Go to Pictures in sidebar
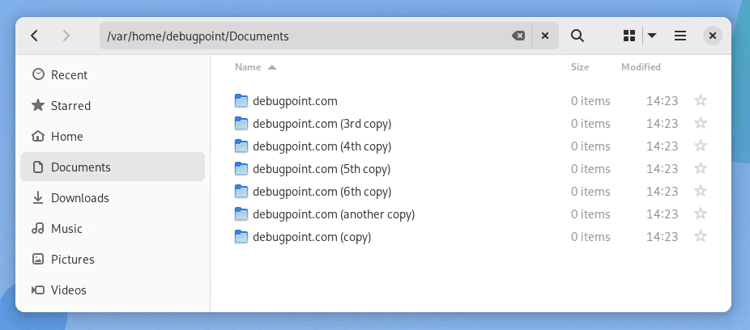 [73, 260]
